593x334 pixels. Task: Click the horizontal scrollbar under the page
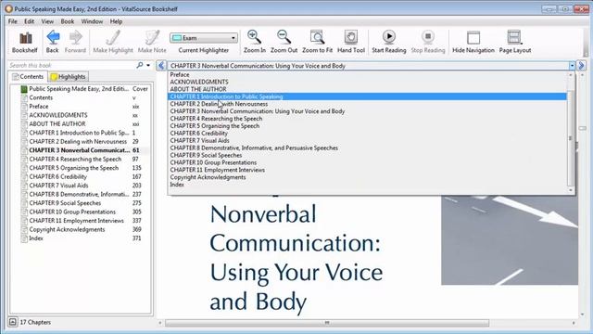327,323
